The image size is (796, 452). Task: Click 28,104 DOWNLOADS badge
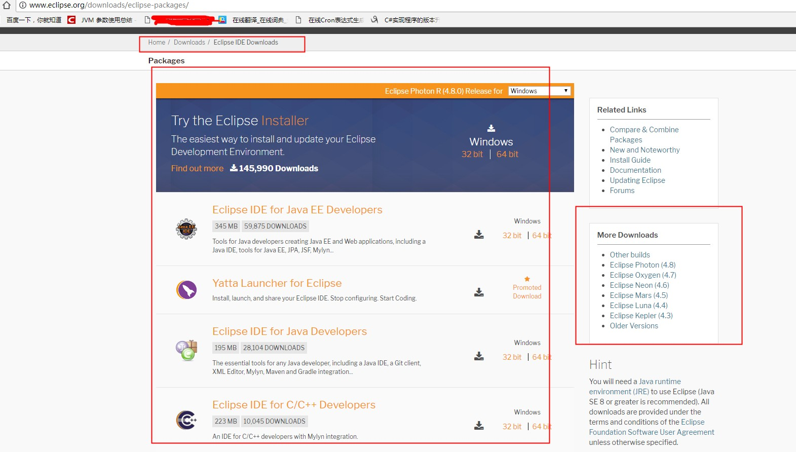click(x=274, y=348)
